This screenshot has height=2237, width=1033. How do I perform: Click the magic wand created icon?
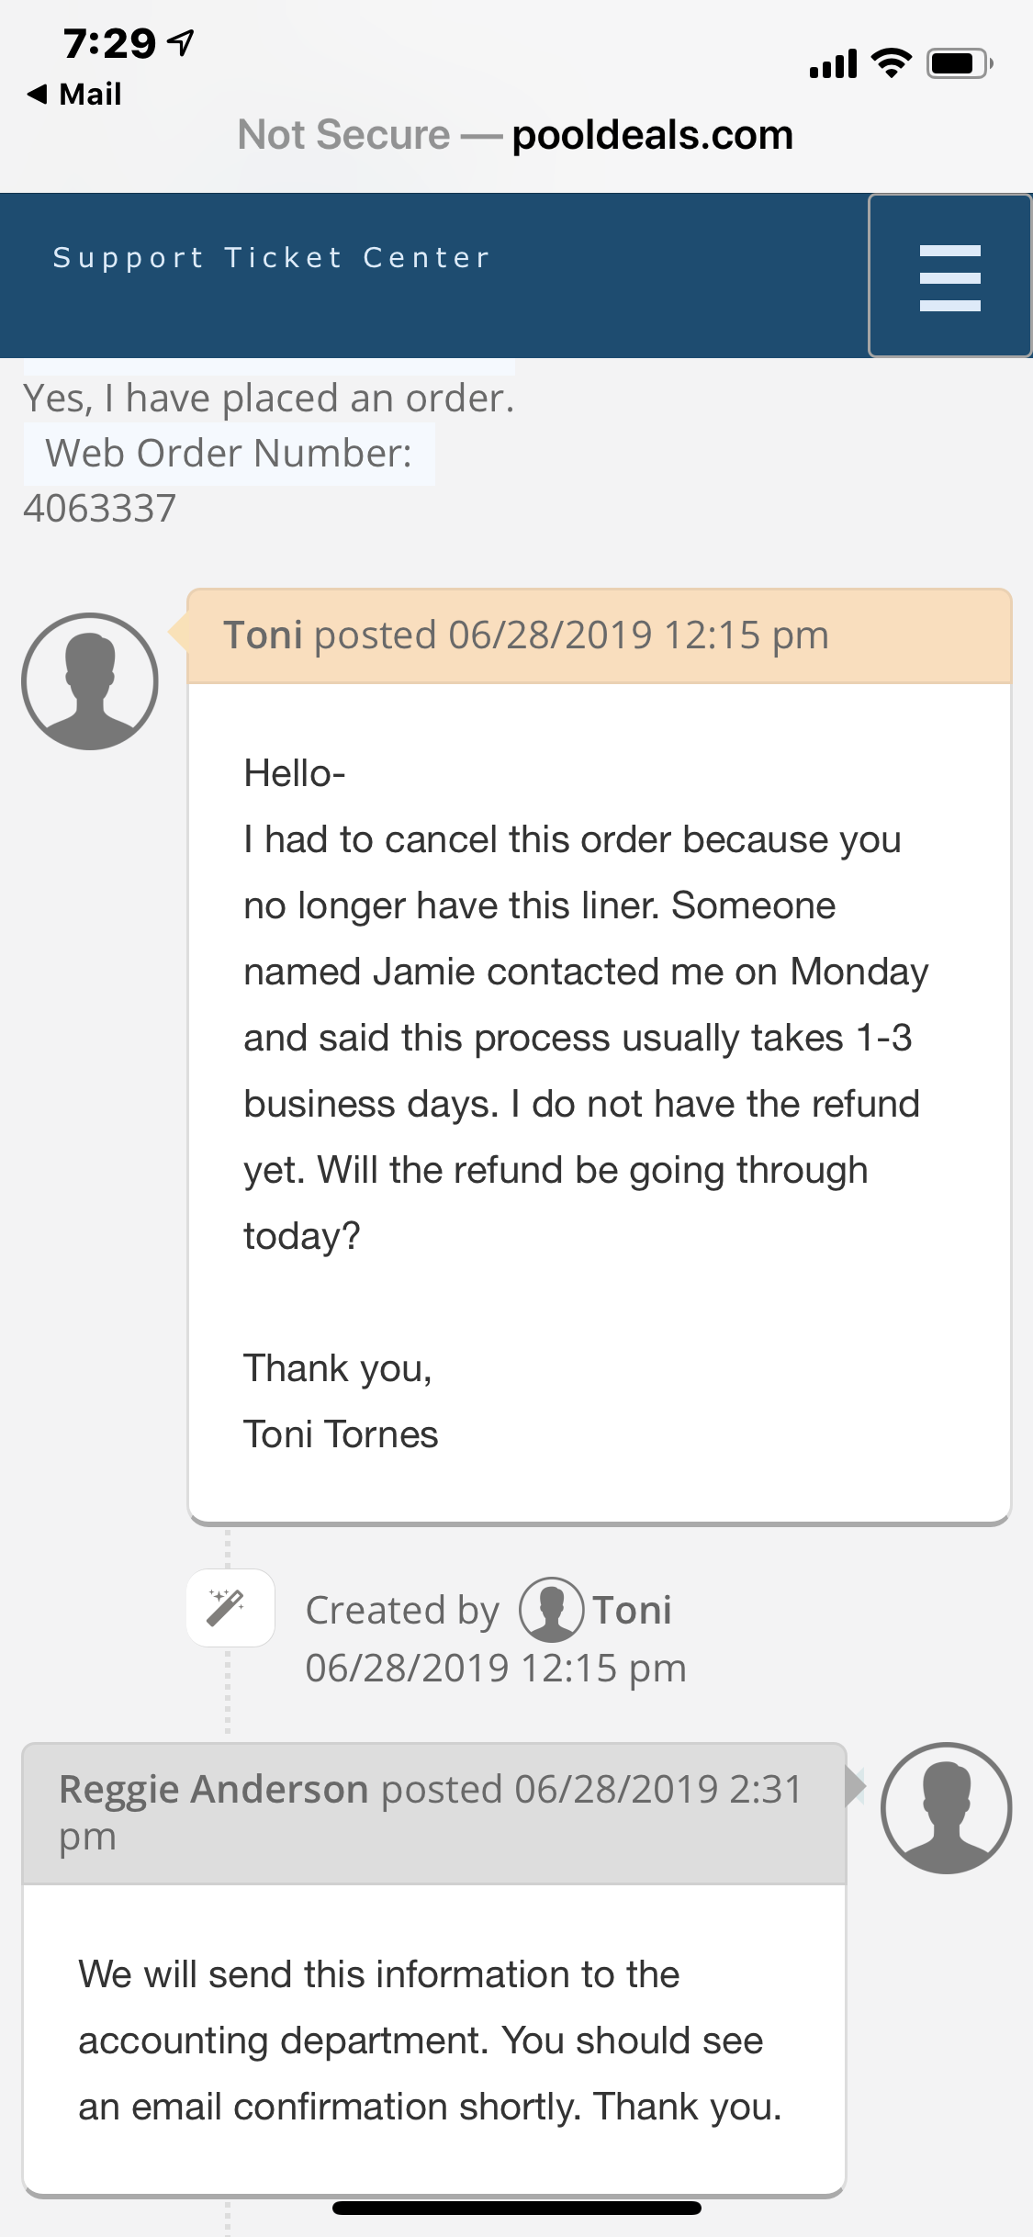tap(230, 1608)
